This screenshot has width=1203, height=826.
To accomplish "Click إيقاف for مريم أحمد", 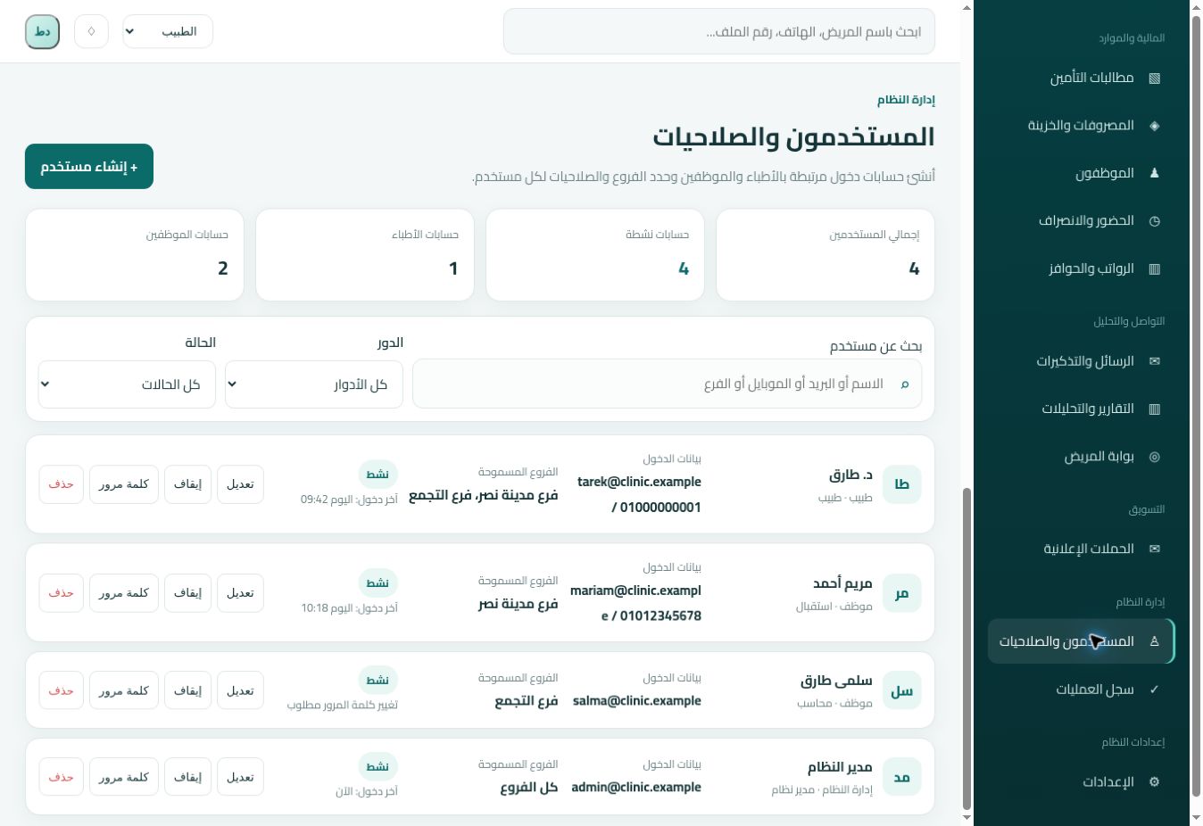I will tap(187, 593).
